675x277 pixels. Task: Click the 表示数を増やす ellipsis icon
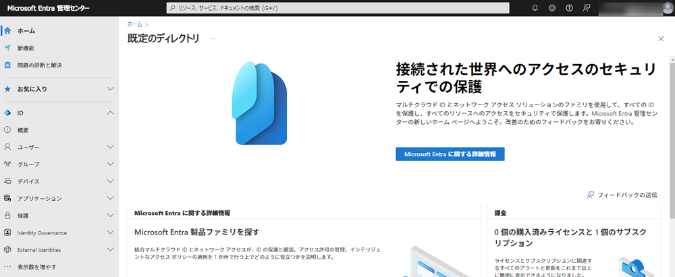7,267
